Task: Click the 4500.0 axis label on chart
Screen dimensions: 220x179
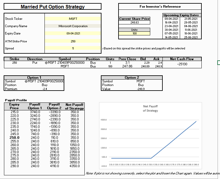Action: [x=104, y=120]
